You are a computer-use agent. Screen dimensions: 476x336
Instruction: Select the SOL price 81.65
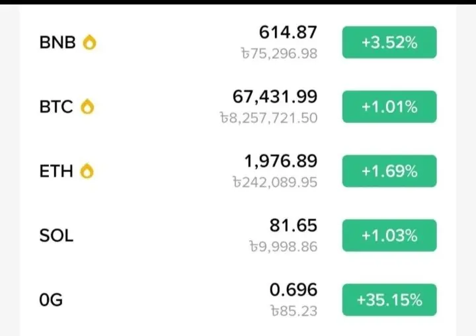(294, 226)
